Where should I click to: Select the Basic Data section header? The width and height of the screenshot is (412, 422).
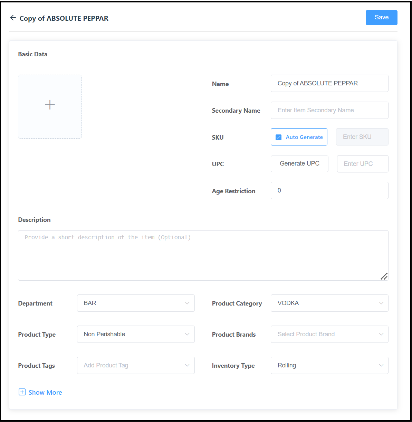point(32,54)
